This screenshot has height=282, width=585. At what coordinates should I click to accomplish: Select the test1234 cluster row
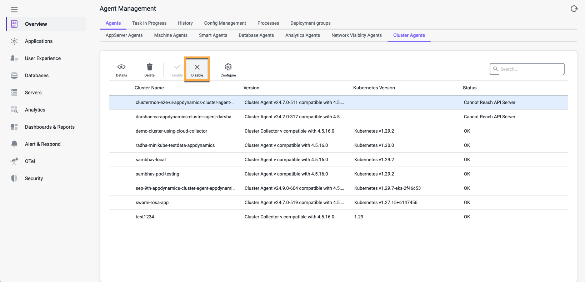[339, 217]
